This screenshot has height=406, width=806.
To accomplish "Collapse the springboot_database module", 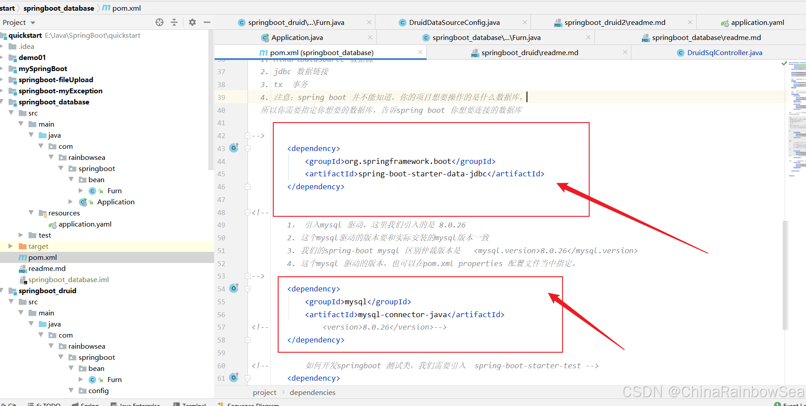I will point(2,102).
